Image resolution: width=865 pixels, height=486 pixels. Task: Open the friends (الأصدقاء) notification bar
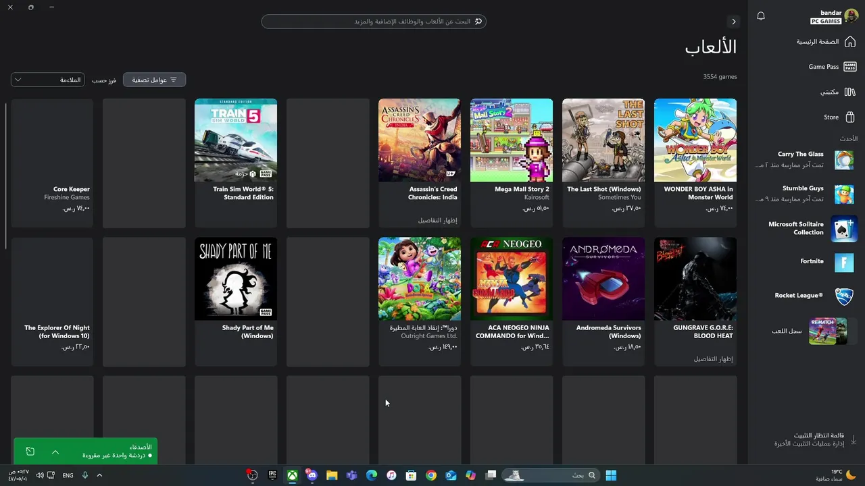pyautogui.click(x=85, y=451)
